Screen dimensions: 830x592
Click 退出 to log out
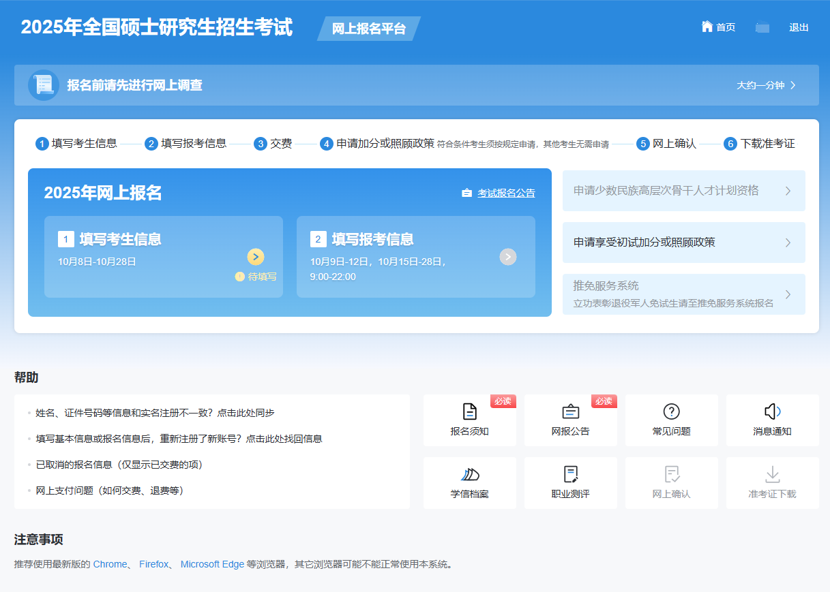(798, 27)
